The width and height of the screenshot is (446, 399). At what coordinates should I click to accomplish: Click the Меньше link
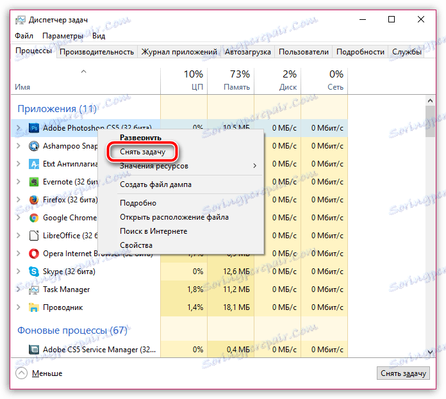(x=47, y=373)
